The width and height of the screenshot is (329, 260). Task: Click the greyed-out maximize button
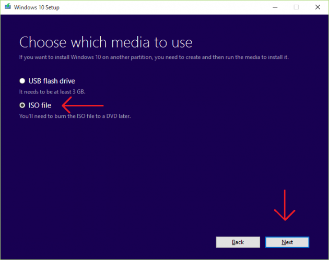point(296,7)
